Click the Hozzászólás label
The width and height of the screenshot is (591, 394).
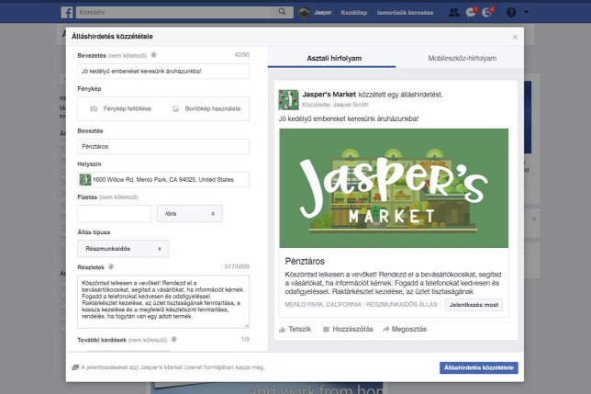(352, 329)
